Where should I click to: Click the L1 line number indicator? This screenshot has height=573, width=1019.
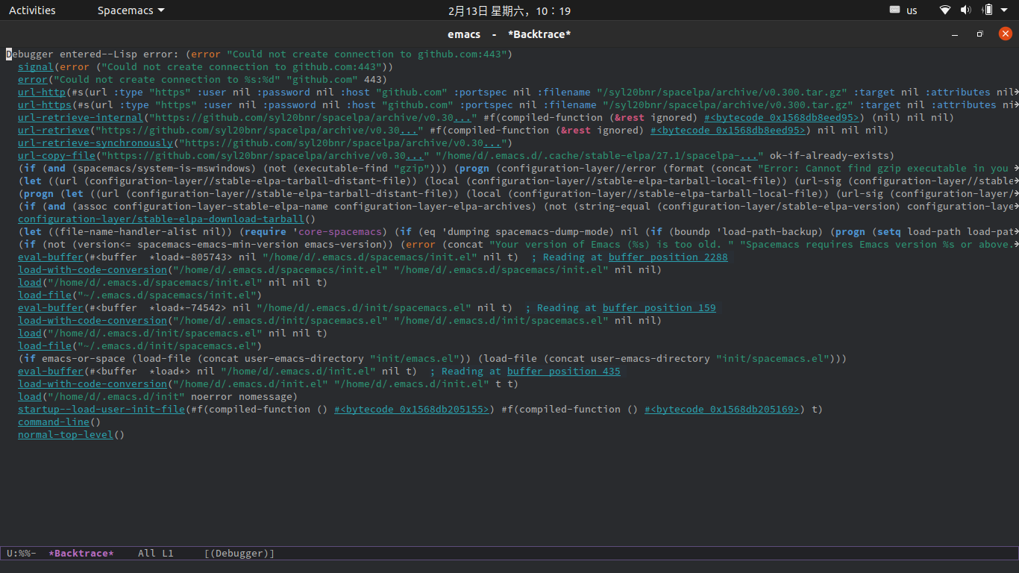(x=168, y=553)
